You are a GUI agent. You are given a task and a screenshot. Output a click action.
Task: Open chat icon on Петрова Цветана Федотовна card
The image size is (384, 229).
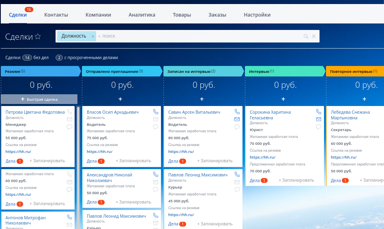pyautogui.click(x=70, y=127)
